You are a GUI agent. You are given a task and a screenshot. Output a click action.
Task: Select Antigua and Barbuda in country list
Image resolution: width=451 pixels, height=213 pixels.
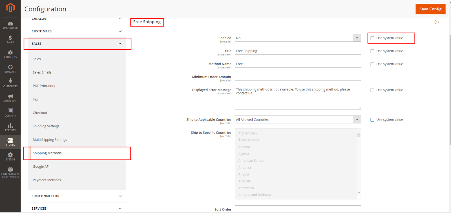(x=255, y=195)
